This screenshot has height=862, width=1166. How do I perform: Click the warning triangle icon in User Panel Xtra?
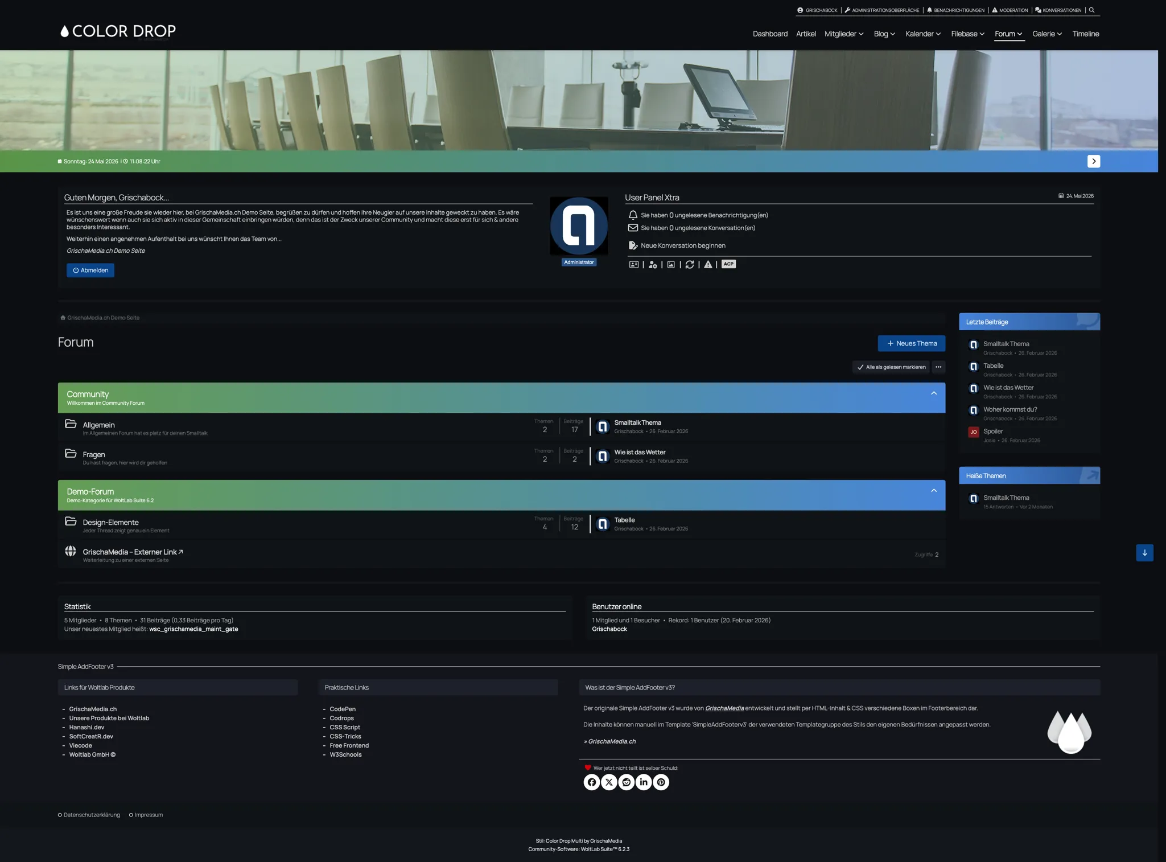[x=708, y=265]
